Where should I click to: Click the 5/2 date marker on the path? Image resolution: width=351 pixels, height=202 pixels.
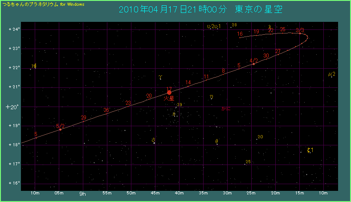pyautogui.click(x=60, y=129)
